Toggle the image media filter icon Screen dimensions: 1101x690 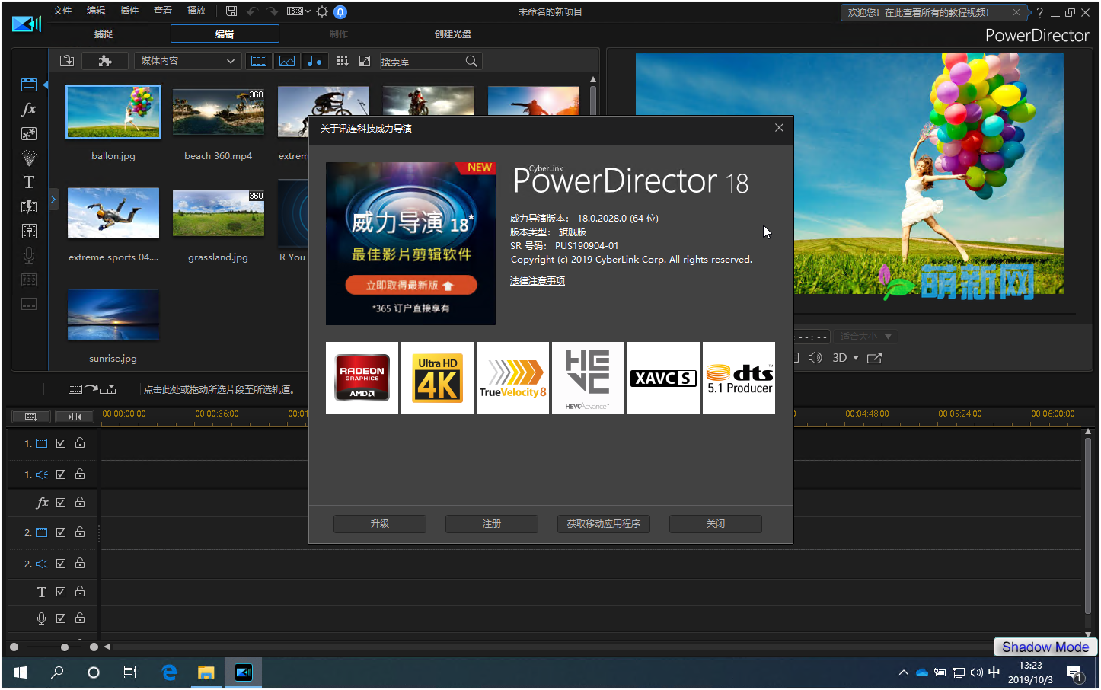tap(287, 61)
